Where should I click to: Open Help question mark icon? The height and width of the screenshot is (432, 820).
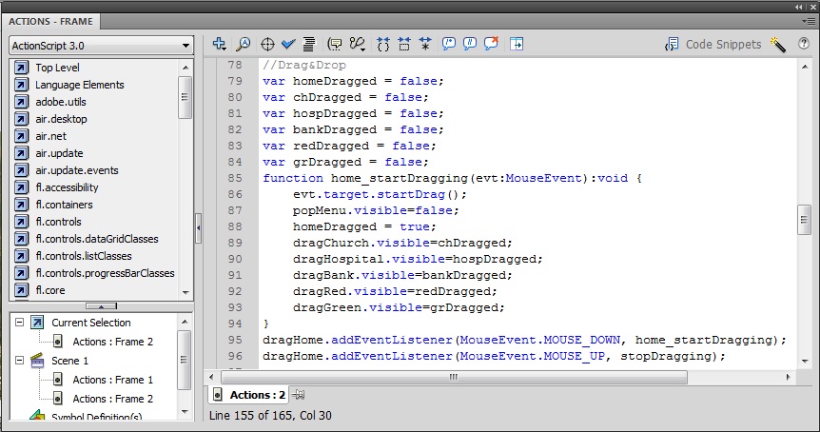(x=804, y=44)
